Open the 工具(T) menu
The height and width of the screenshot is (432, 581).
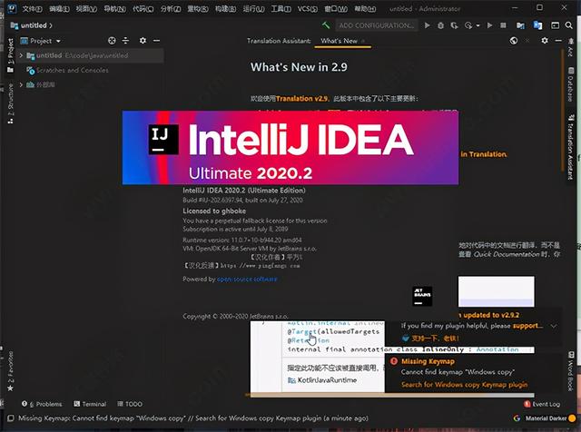(281, 8)
